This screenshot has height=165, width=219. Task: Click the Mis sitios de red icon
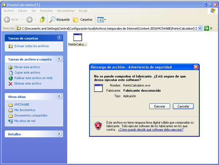(11, 121)
